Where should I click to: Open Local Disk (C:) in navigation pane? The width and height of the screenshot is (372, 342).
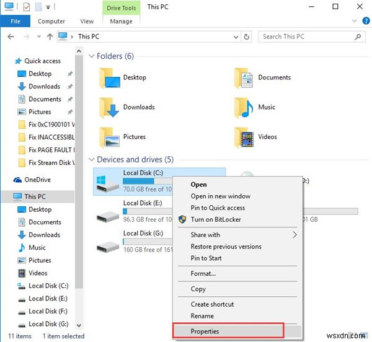point(48,286)
